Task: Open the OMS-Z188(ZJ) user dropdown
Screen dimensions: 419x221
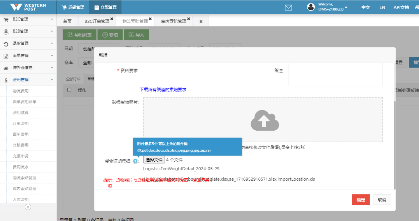Action: tap(333, 7)
